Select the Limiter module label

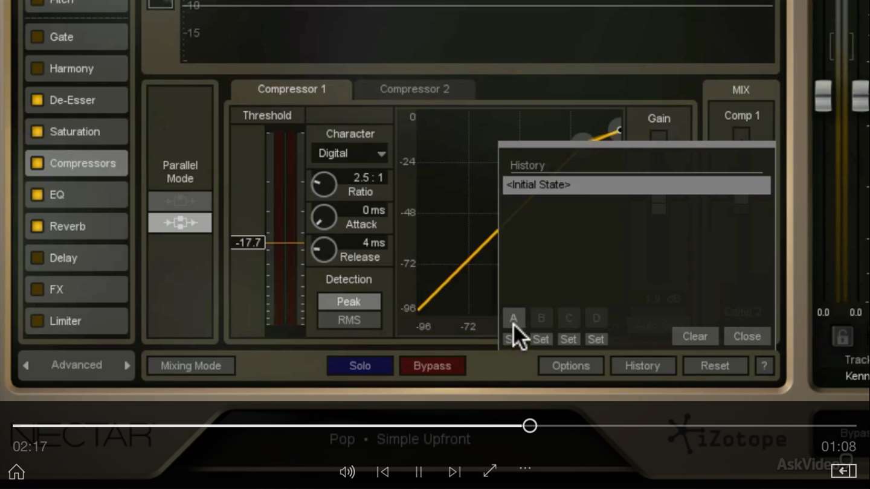click(x=65, y=321)
